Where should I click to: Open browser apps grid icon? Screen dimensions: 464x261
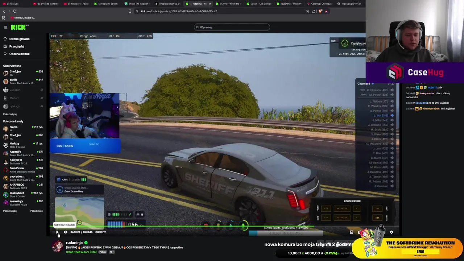pos(4,18)
